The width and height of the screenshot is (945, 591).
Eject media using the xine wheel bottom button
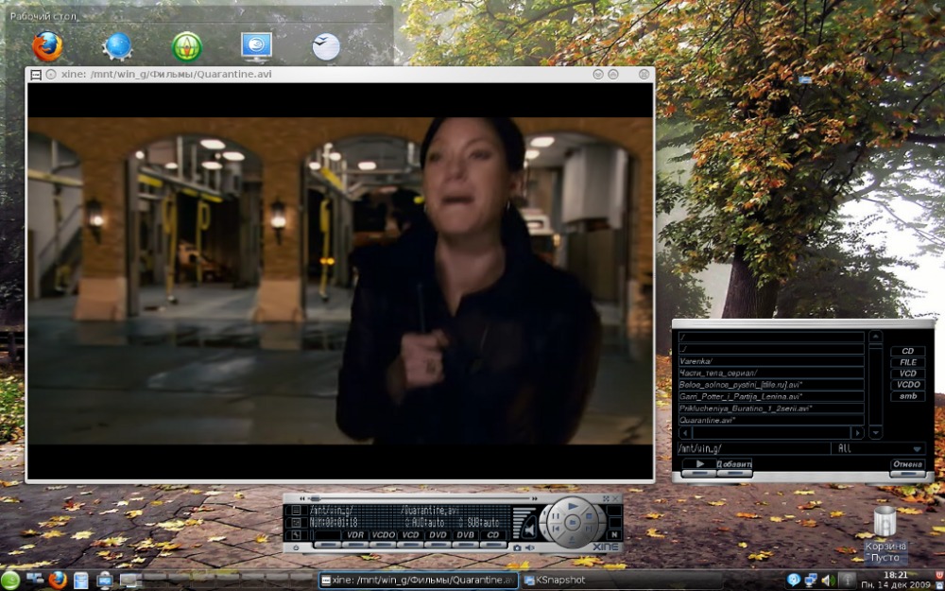point(572,539)
